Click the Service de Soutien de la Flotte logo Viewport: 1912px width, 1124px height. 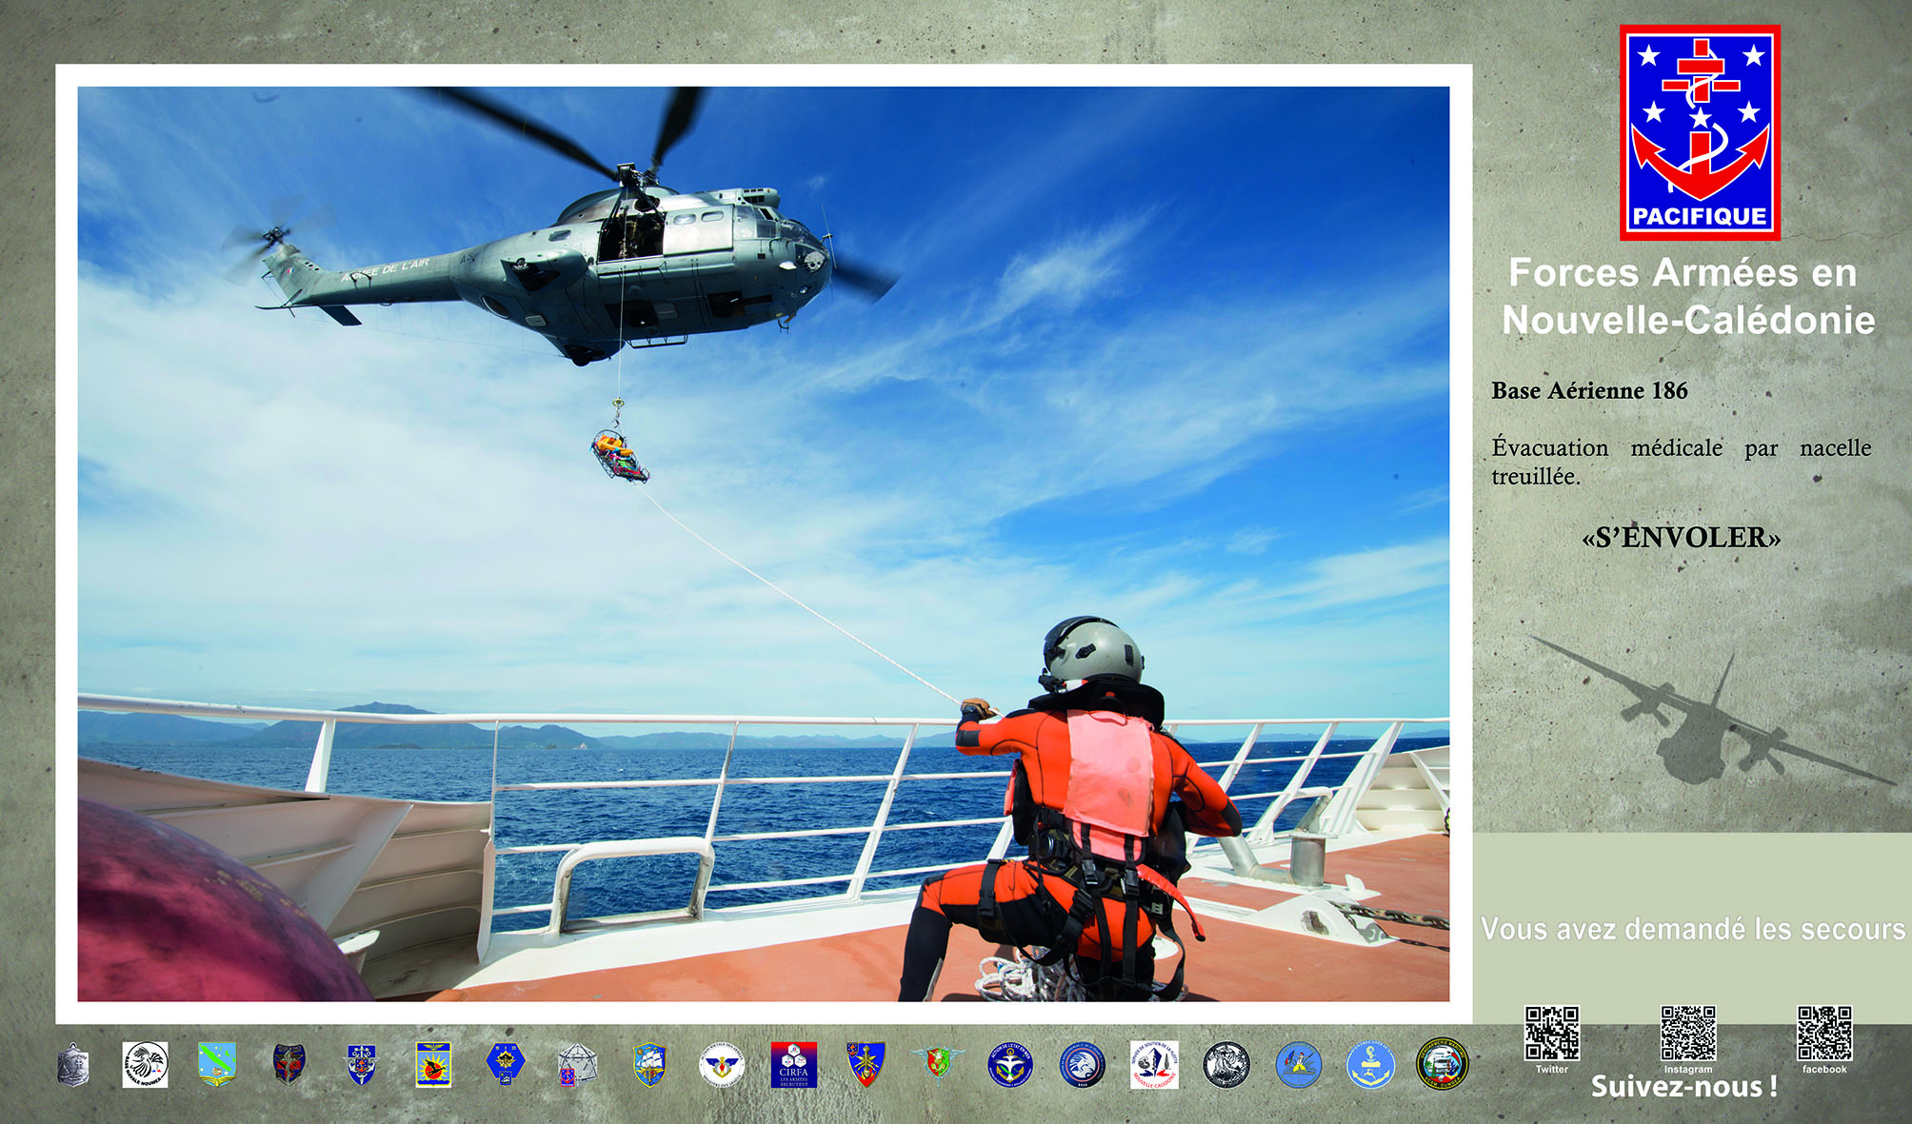1154,1064
